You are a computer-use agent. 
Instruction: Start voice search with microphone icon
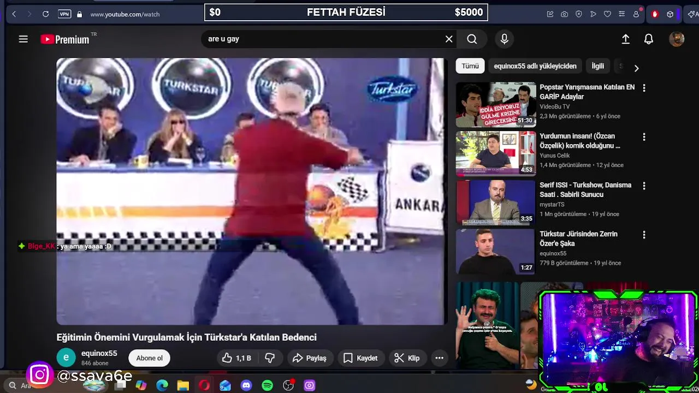[505, 39]
